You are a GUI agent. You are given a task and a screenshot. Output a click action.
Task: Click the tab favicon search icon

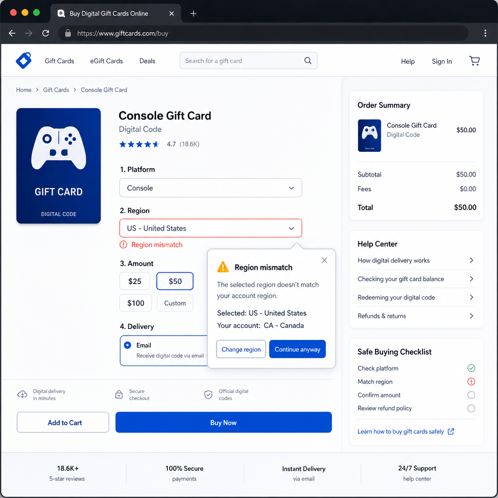coord(61,13)
